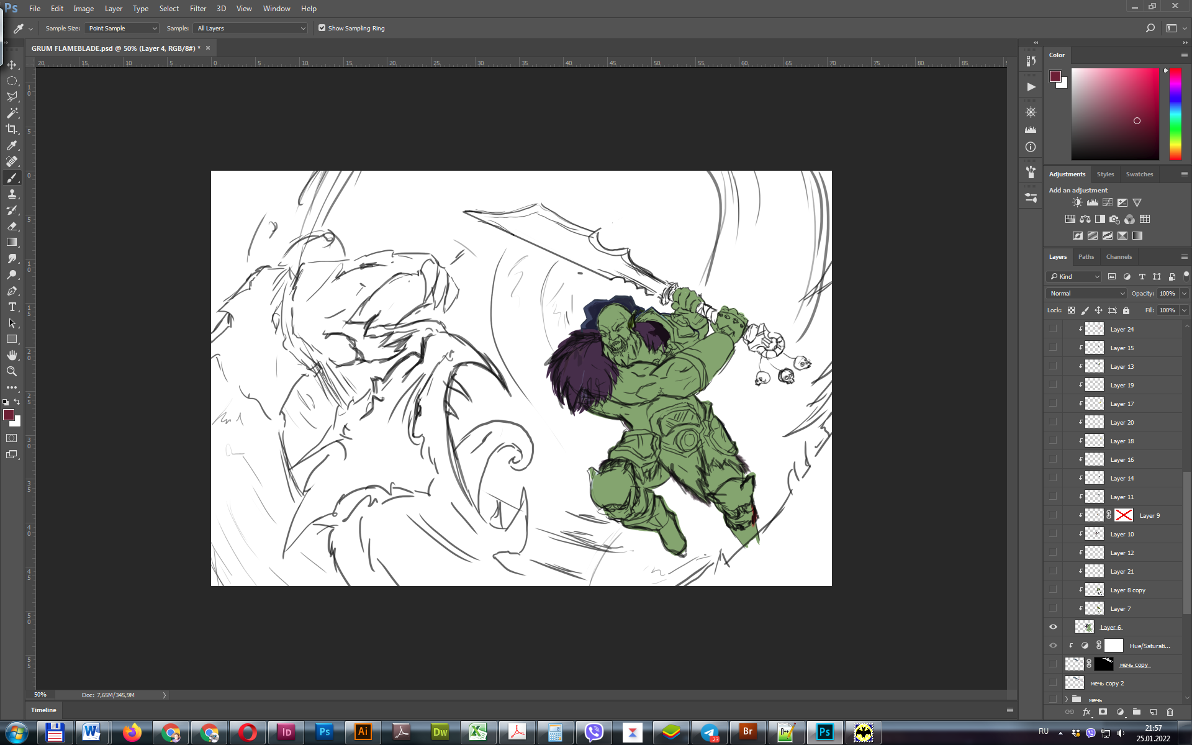Delete layer with trash icon
Screen dimensions: 1192x745
pyautogui.click(x=1170, y=712)
